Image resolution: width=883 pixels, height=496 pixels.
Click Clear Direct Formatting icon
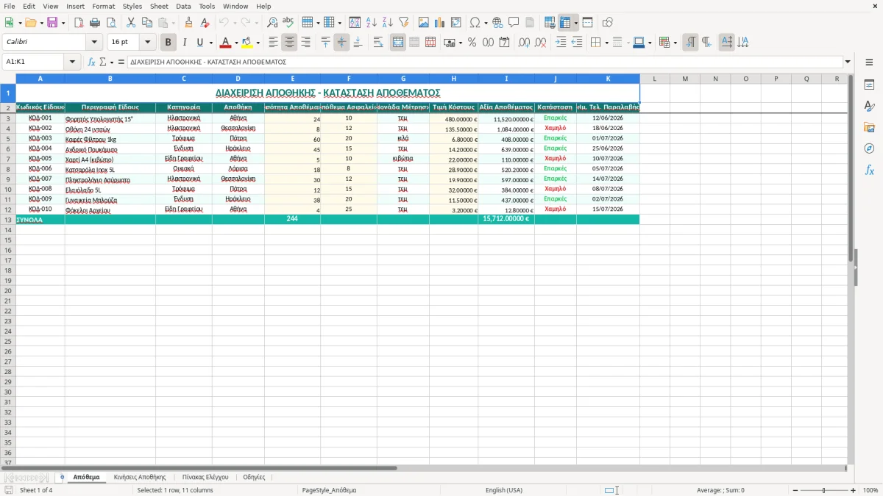pyautogui.click(x=205, y=23)
